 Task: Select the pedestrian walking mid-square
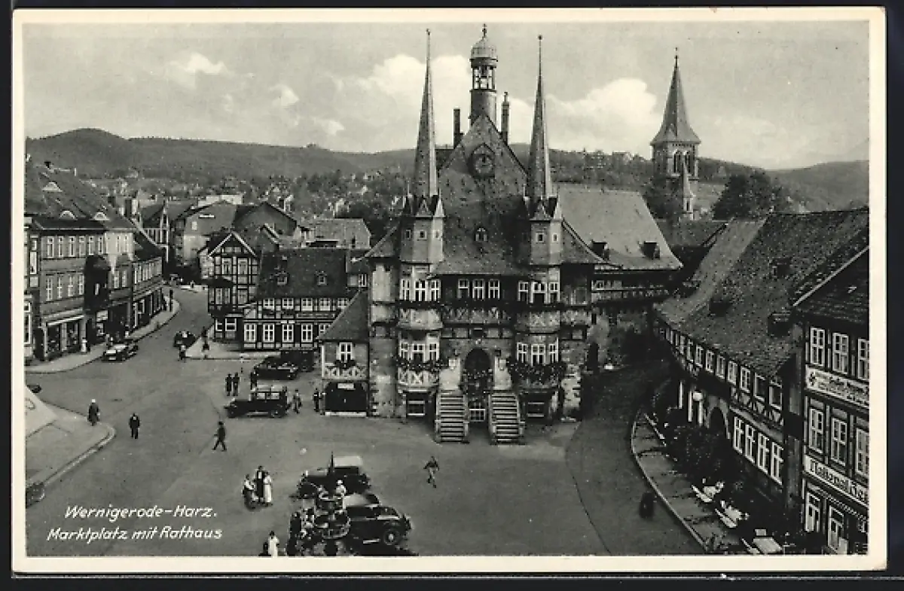point(432,471)
